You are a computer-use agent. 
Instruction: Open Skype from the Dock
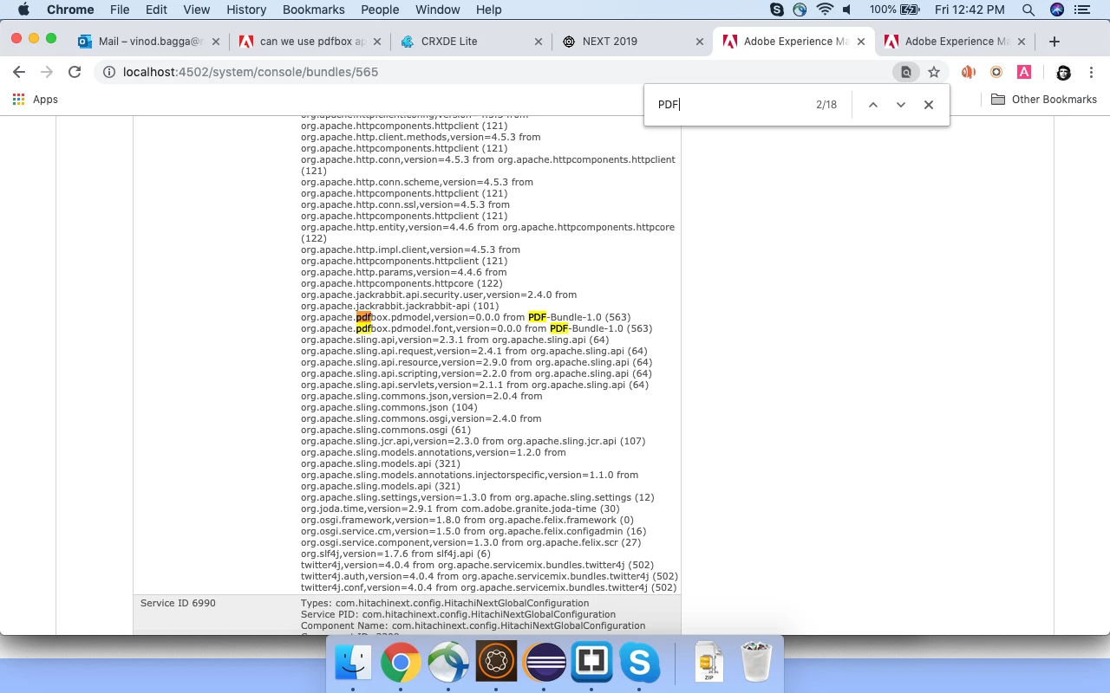(x=639, y=663)
